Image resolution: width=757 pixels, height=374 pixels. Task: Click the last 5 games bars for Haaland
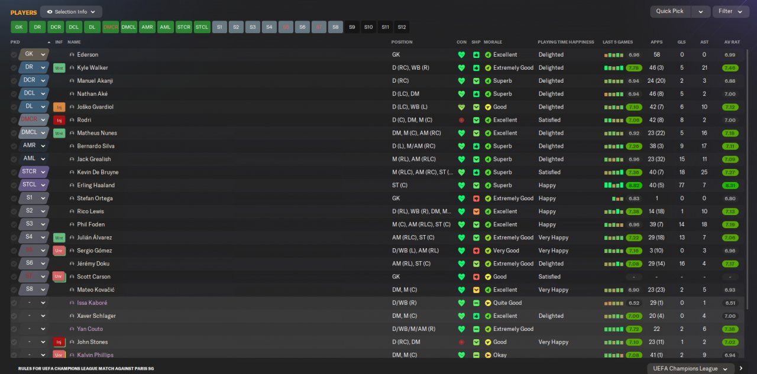pos(613,186)
